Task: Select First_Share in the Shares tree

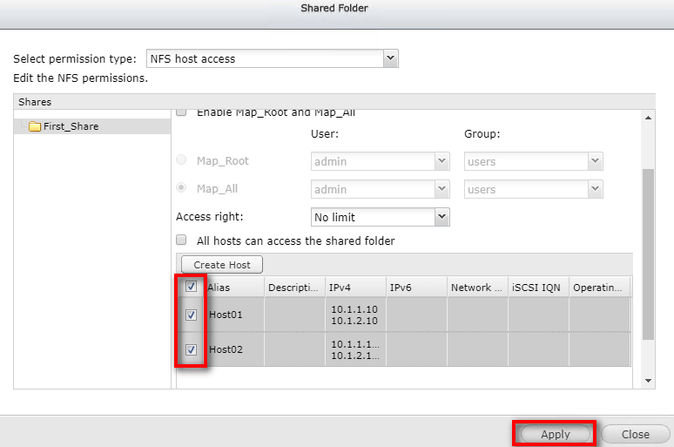Action: click(x=72, y=127)
